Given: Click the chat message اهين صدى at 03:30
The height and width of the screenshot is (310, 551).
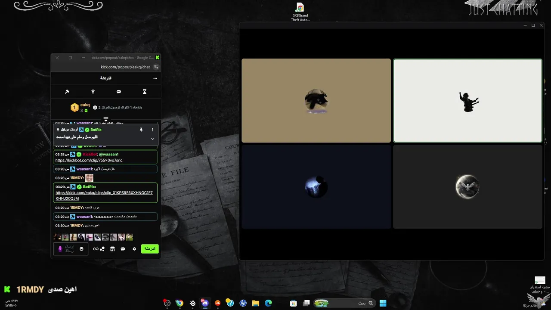Looking at the screenshot, I should click(93, 225).
